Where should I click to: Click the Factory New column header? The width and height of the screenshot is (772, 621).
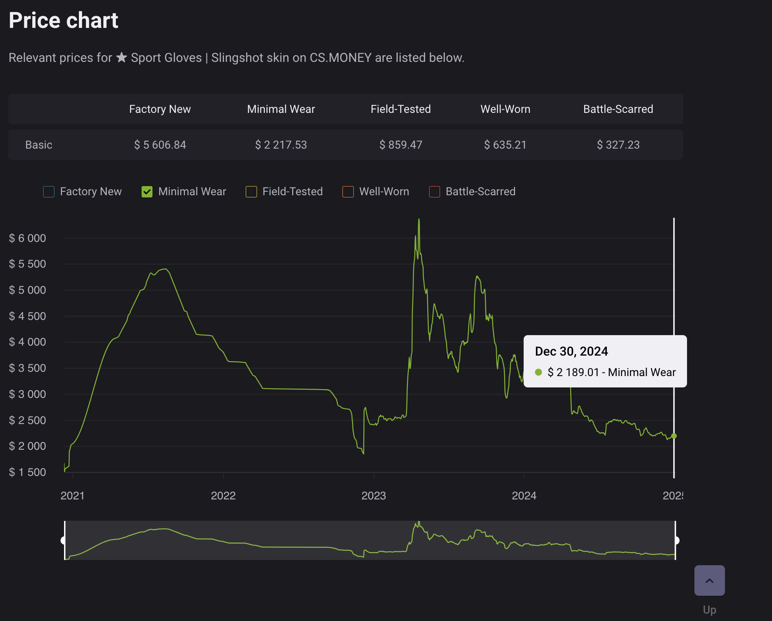[x=160, y=109]
